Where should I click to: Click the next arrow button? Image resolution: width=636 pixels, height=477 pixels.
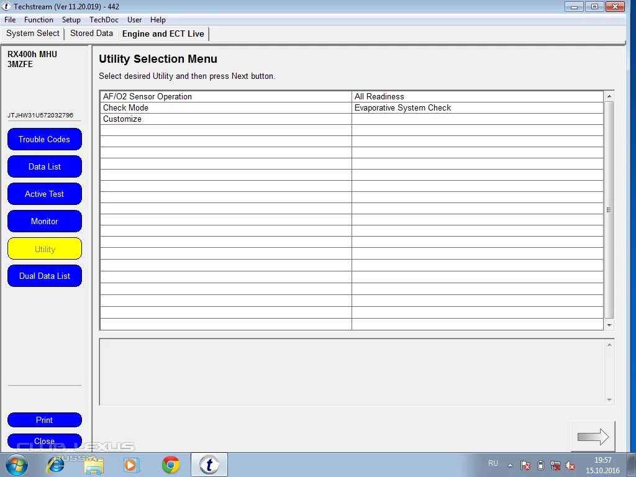[x=593, y=437]
